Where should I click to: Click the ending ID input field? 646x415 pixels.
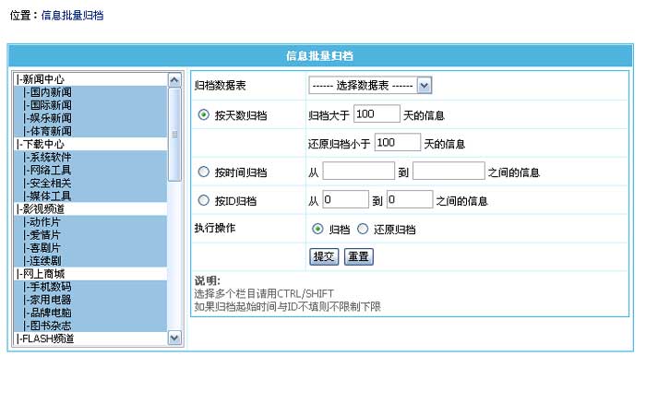(x=409, y=200)
